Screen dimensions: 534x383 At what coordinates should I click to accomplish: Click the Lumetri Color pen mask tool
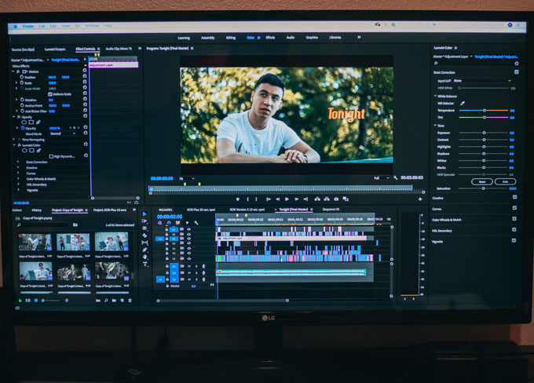click(38, 151)
